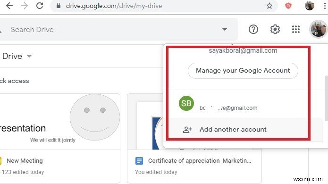Go back with the browser back arrow
The height and width of the screenshot is (184, 328).
coord(9,6)
